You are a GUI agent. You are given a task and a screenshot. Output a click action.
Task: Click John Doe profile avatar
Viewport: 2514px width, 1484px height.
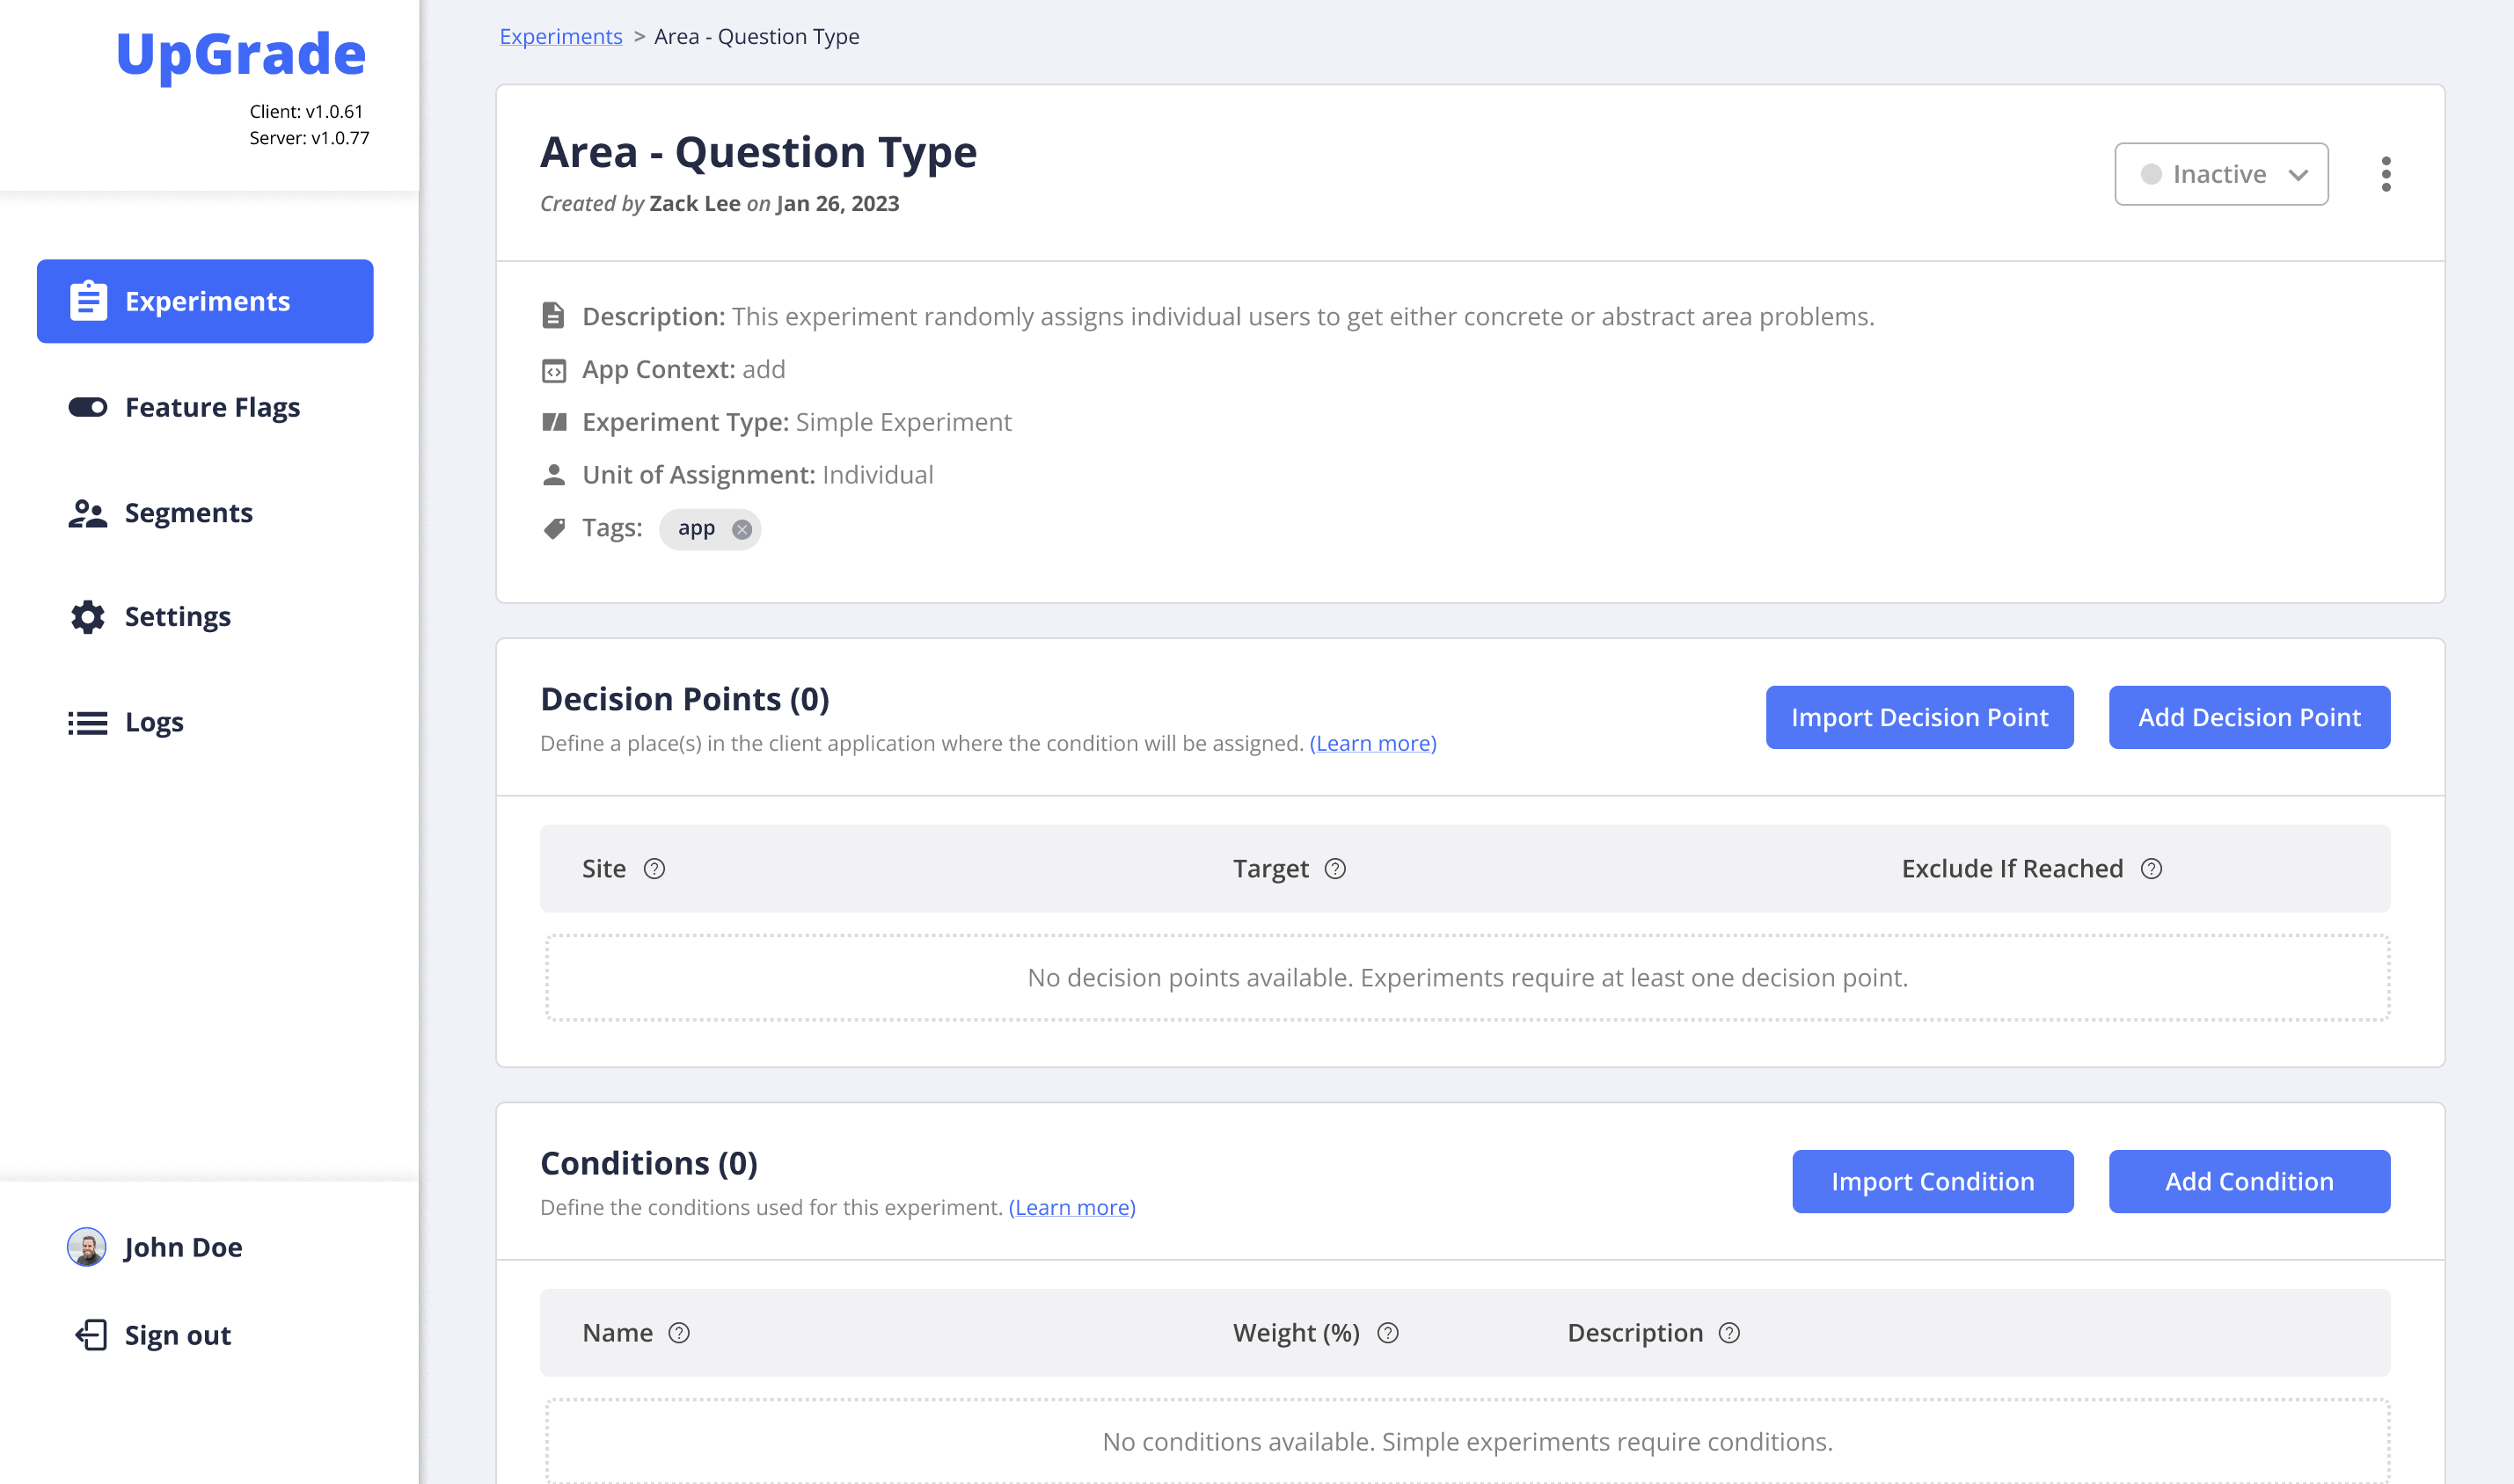(x=87, y=1246)
